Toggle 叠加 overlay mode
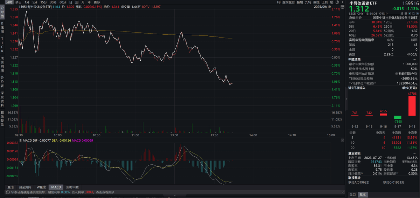Viewport: 420px width, 198px height. click(300, 2)
